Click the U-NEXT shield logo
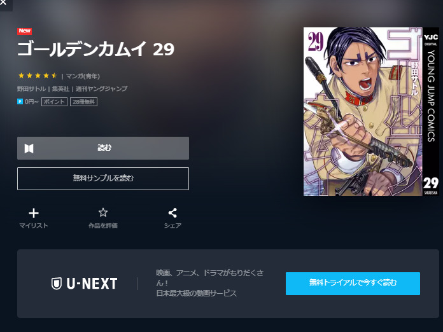 pyautogui.click(x=56, y=284)
